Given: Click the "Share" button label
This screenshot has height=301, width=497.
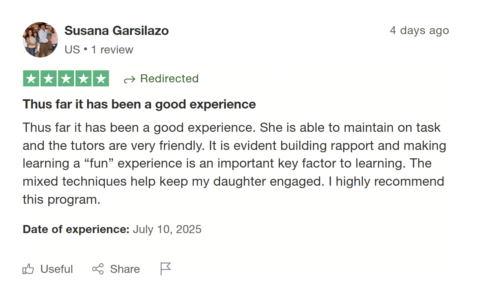Looking at the screenshot, I should [125, 269].
